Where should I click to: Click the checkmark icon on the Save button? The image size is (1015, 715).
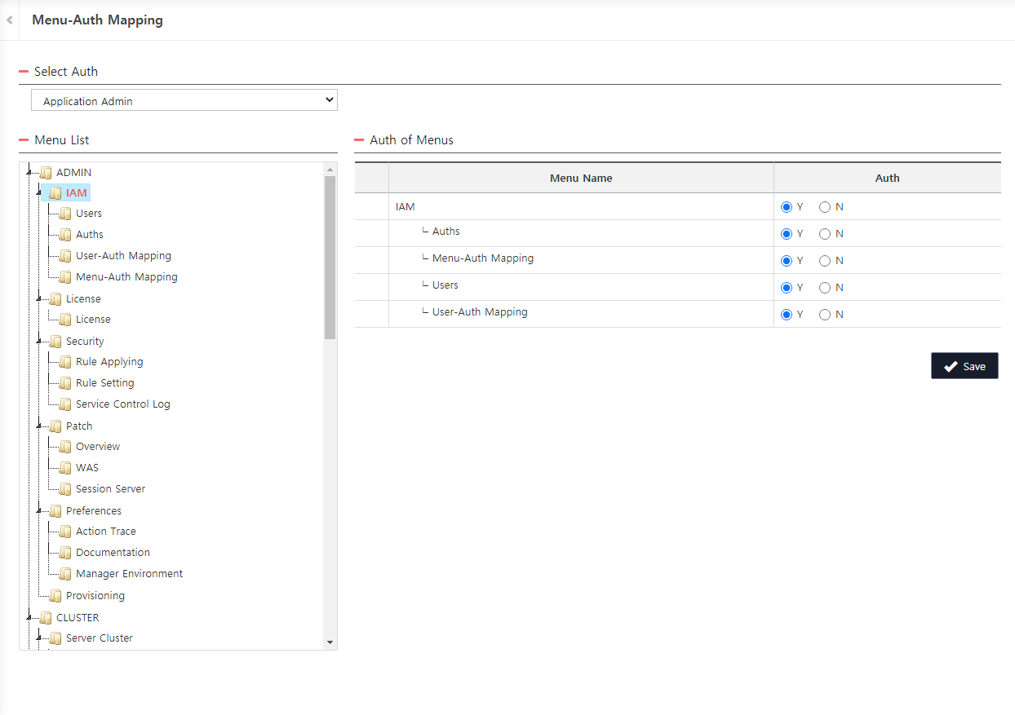[949, 365]
